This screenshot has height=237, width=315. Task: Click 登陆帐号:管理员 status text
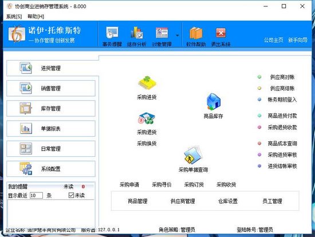[255, 230]
